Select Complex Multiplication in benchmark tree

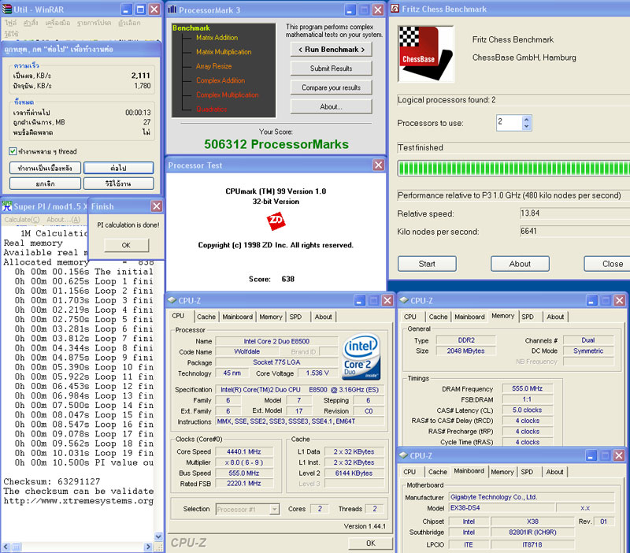[x=228, y=95]
